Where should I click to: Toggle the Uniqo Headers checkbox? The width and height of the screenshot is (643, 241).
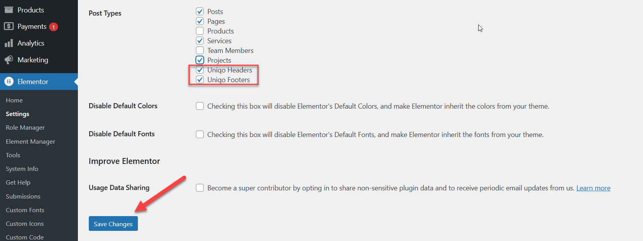(200, 70)
